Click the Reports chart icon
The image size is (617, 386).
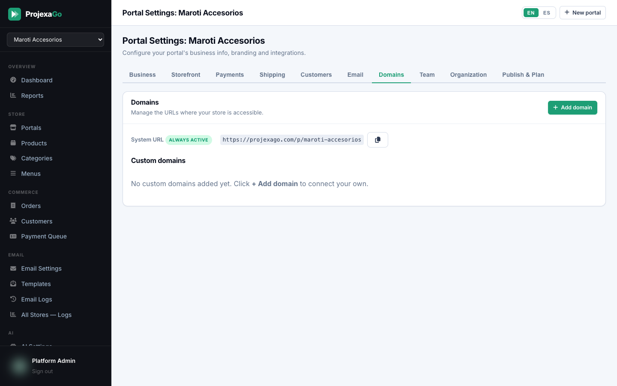[x=13, y=95]
